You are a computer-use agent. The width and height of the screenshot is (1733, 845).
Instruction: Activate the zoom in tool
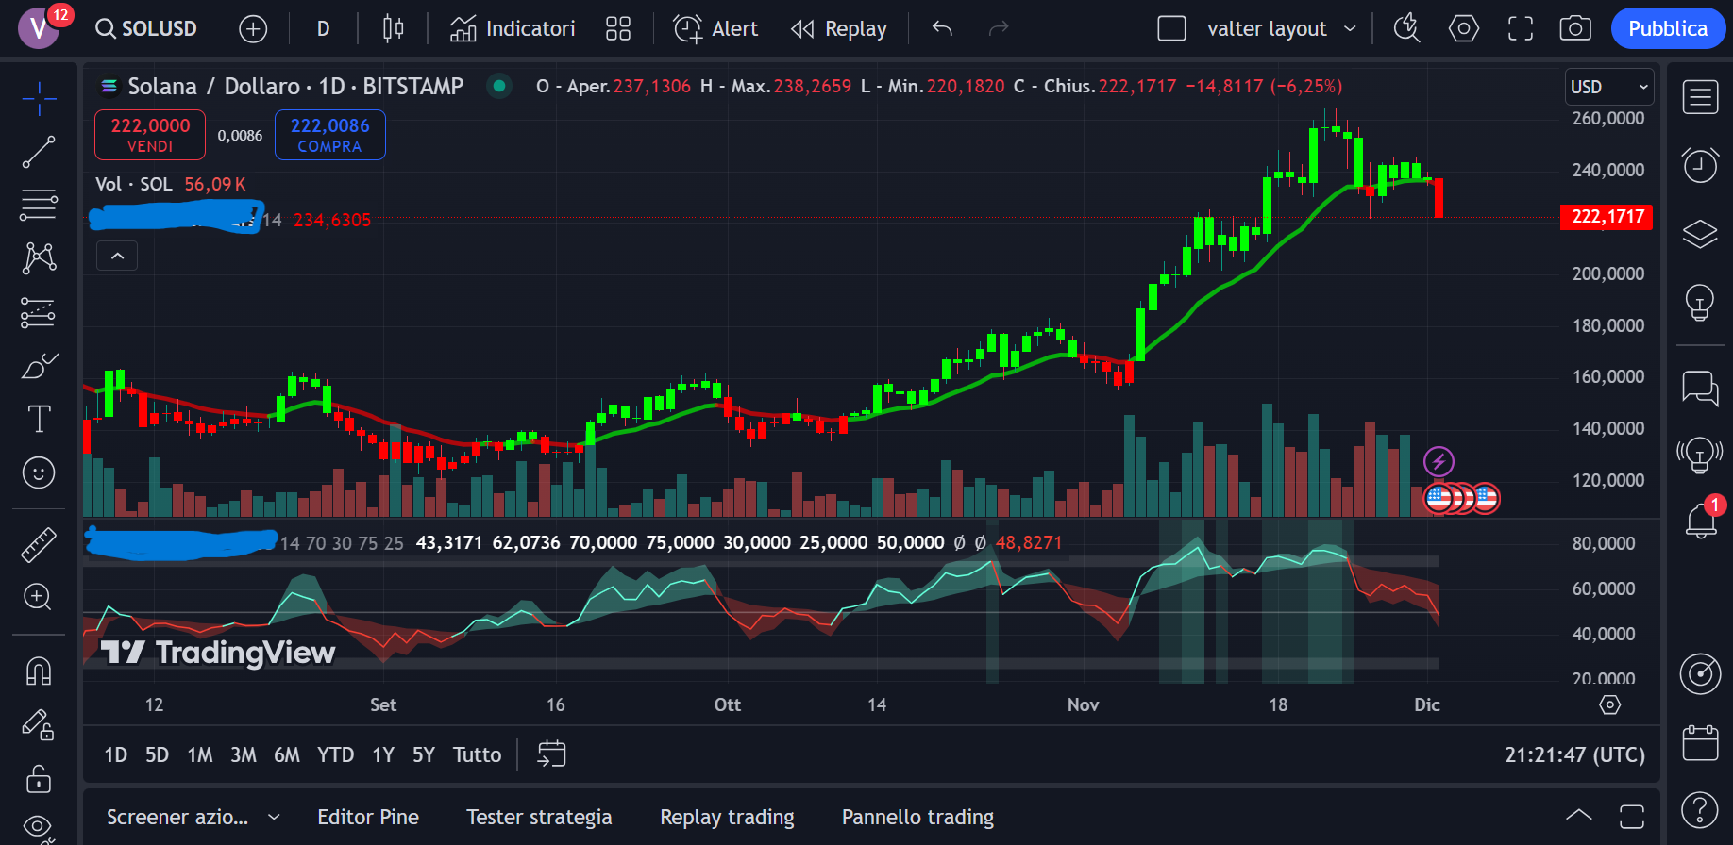coord(39,597)
